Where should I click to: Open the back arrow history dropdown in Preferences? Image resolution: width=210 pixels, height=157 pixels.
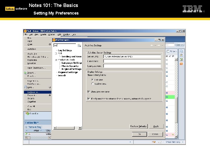(x=155, y=46)
